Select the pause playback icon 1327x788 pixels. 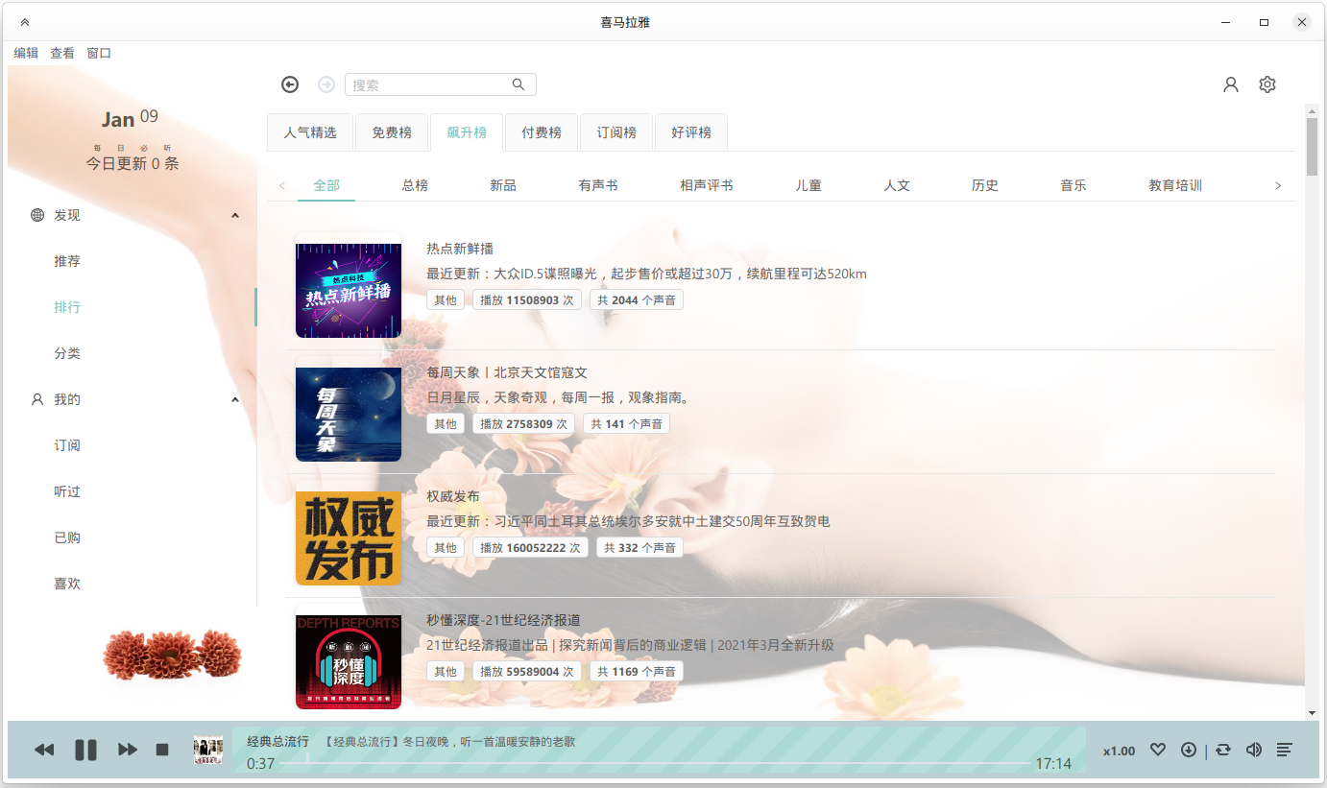pyautogui.click(x=85, y=750)
